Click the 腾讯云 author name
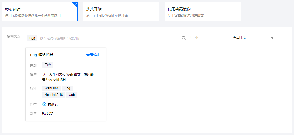Viewport: 294px width, 135px height. click(x=52, y=104)
